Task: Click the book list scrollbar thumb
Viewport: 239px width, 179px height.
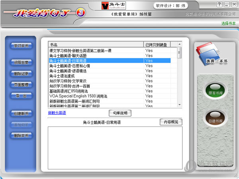Action: pyautogui.click(x=180, y=53)
